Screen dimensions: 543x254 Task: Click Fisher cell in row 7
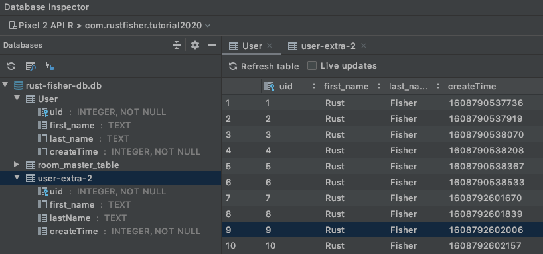click(x=404, y=198)
